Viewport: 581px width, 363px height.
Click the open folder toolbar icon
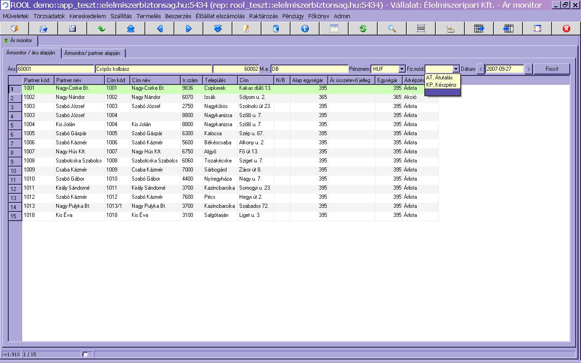[44, 29]
